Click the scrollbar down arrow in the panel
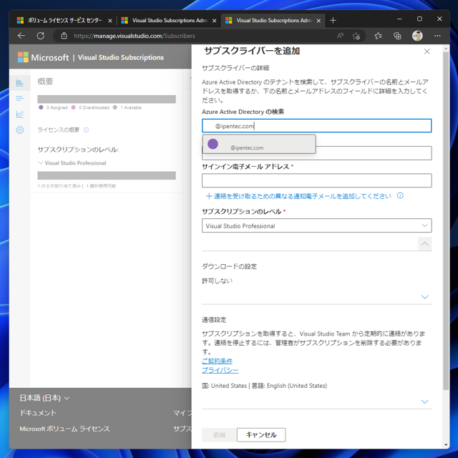Image resolution: width=458 pixels, height=458 pixels. pyautogui.click(x=446, y=445)
